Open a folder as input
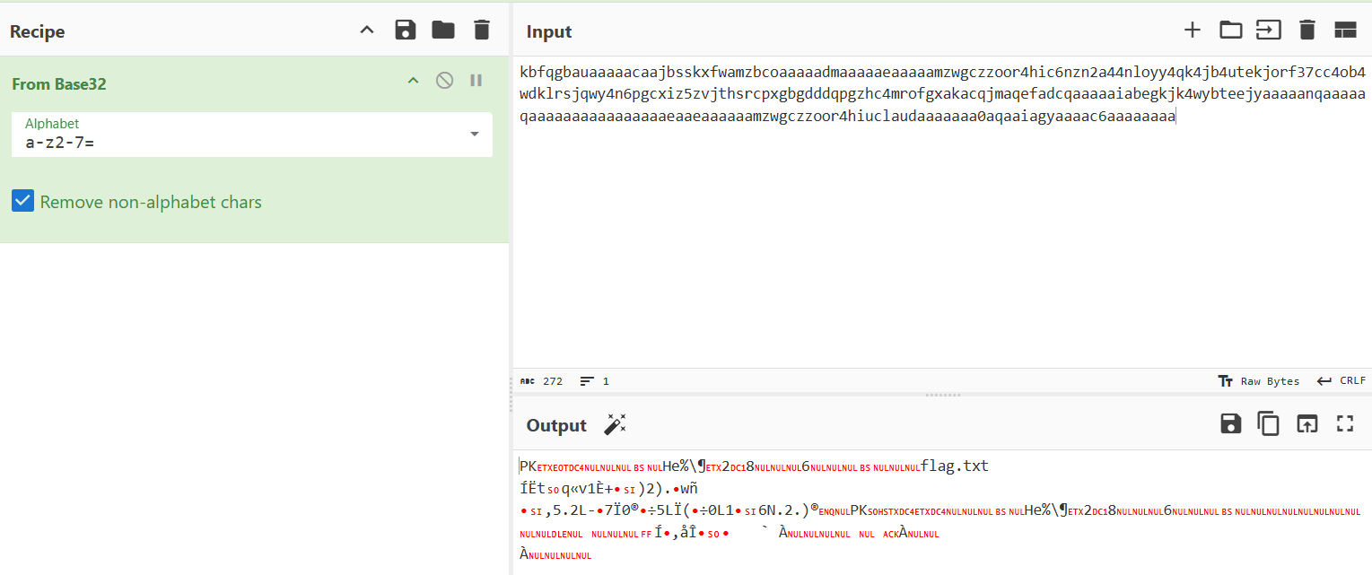This screenshot has height=575, width=1372. [1230, 30]
